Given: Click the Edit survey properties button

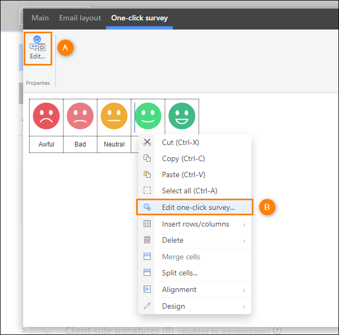Looking at the screenshot, I should (38, 48).
